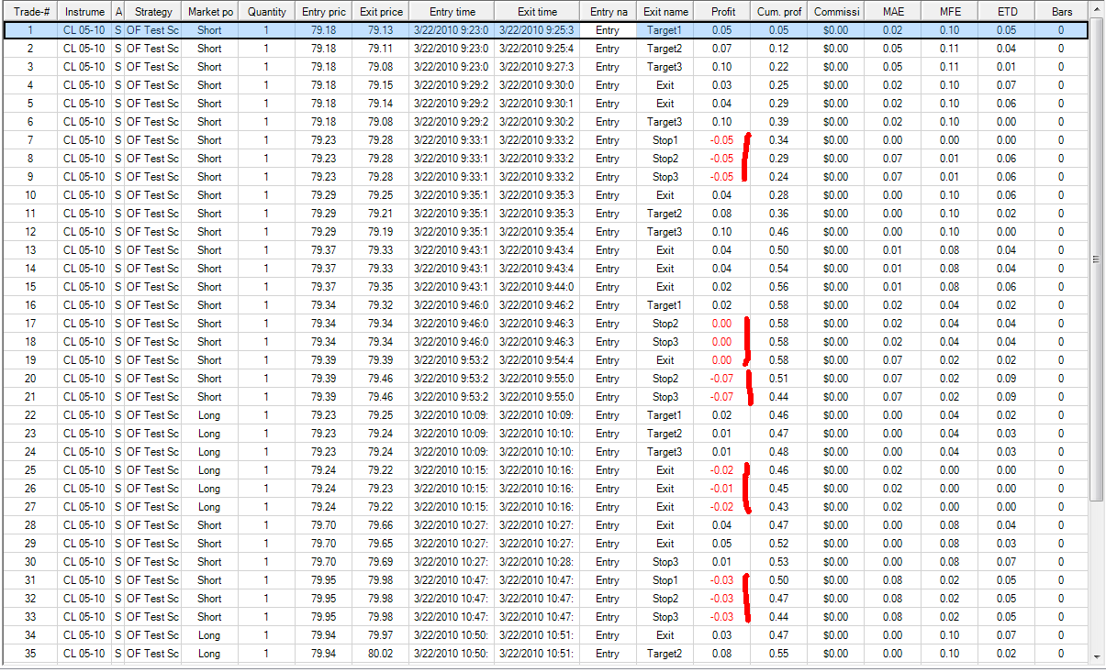Click exit price 79.35 in trade 15
The width and height of the screenshot is (1106, 672).
coord(380,287)
